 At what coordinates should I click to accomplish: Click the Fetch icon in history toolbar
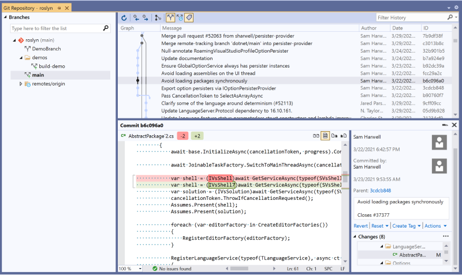coord(137,17)
